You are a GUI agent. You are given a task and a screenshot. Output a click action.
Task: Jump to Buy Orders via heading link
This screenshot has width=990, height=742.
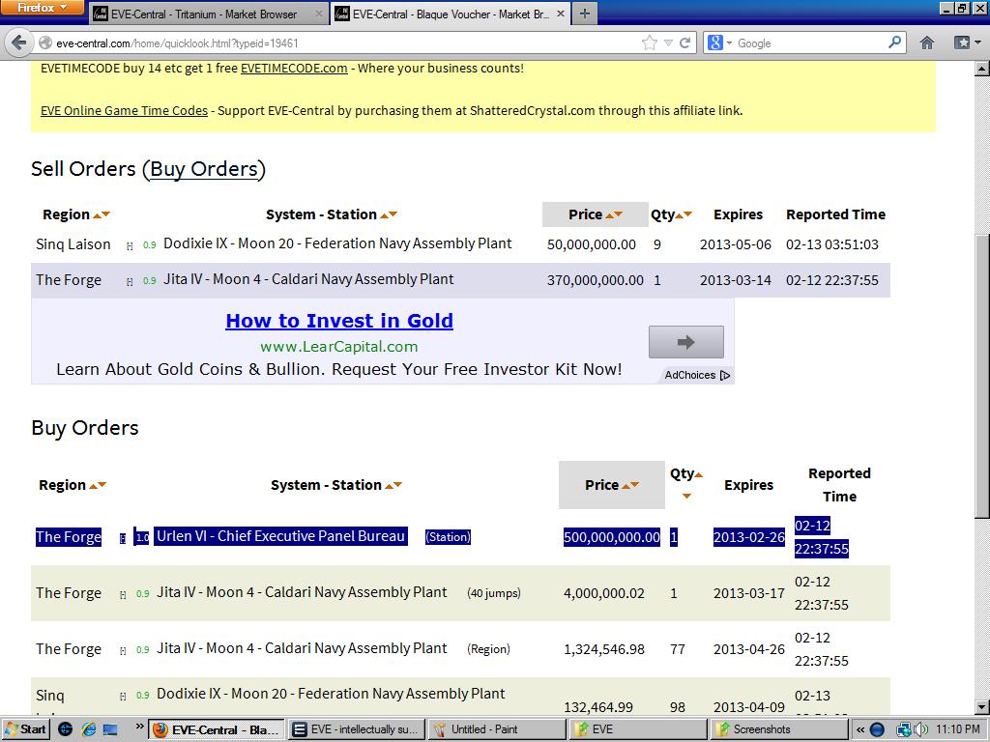coord(204,169)
